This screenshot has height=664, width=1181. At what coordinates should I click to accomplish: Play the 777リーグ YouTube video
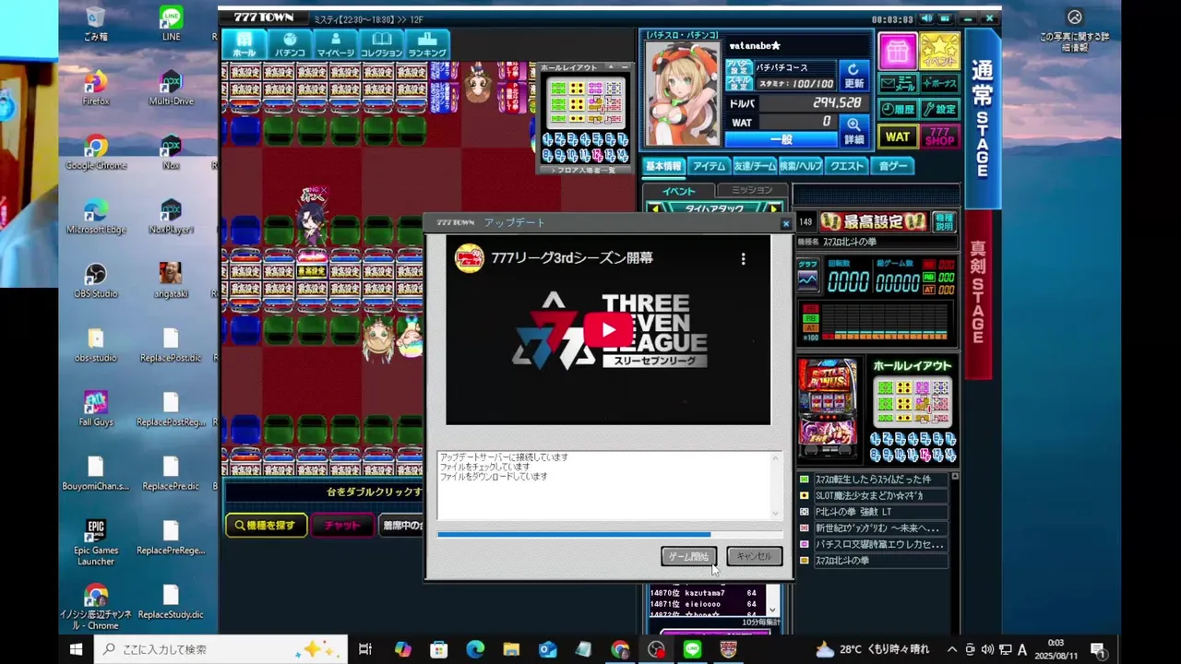point(608,329)
